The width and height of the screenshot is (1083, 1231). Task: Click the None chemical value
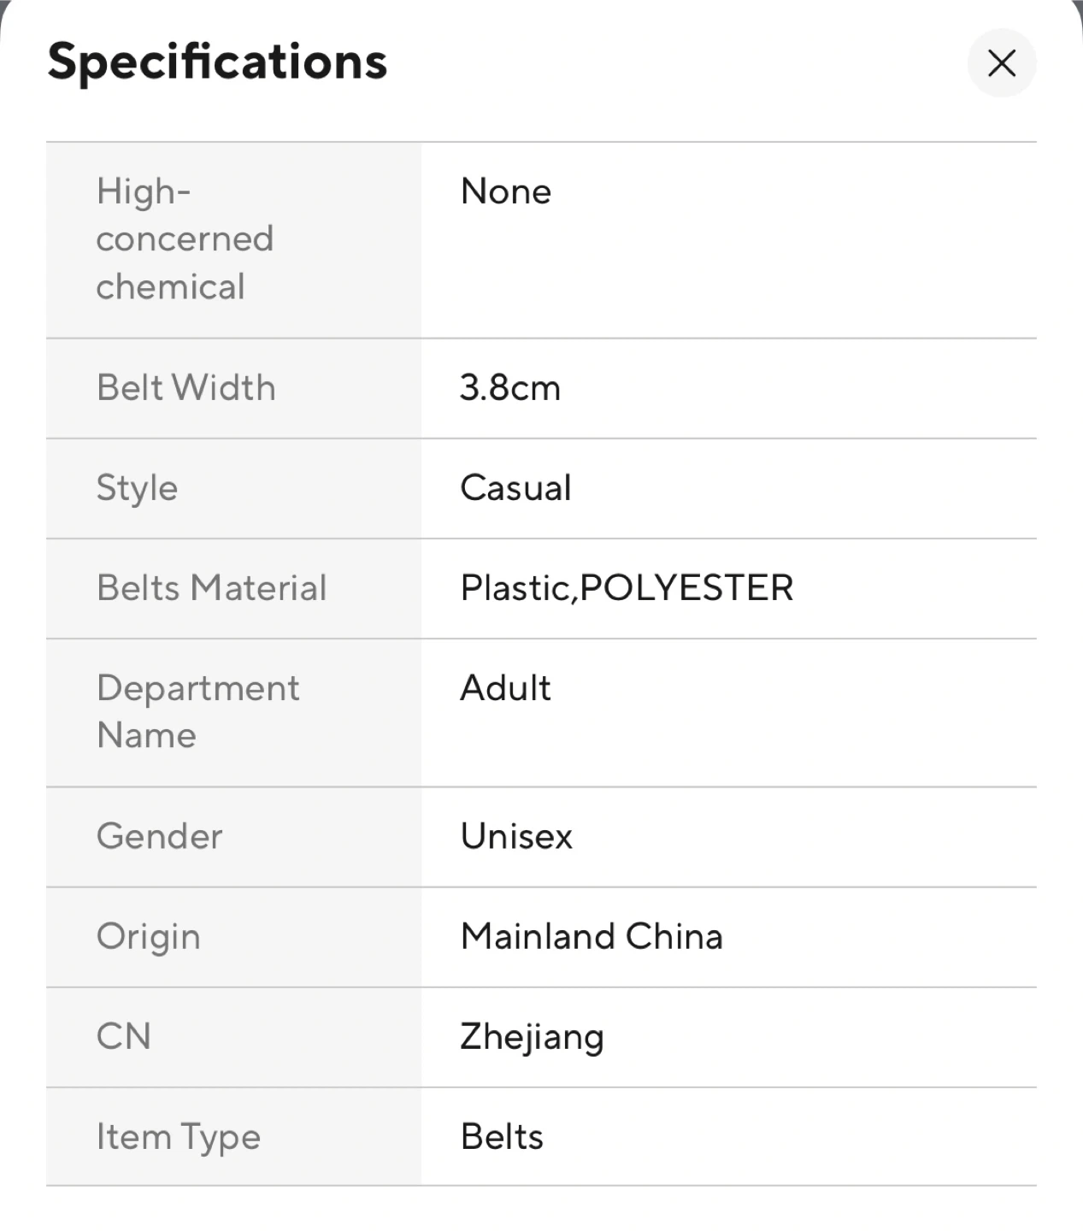[x=505, y=191]
